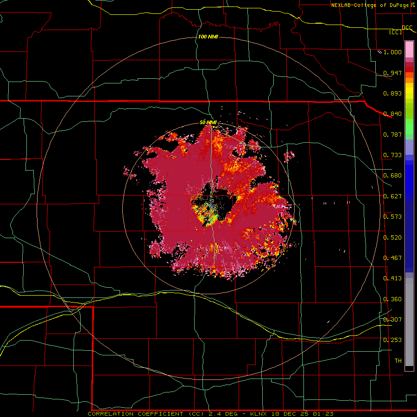Click the 0.253 legend value
417x417 pixels.
(x=392, y=340)
